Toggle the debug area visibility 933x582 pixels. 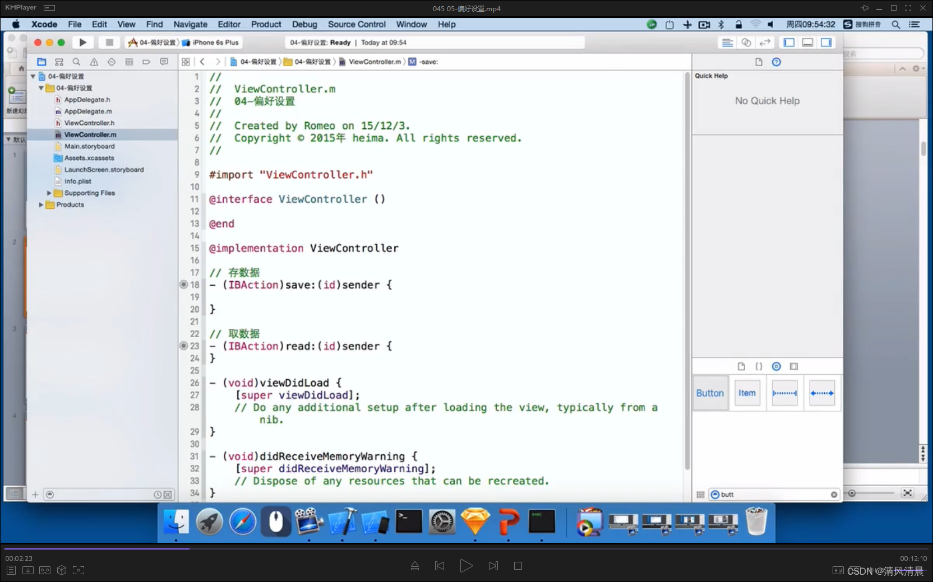(x=807, y=43)
